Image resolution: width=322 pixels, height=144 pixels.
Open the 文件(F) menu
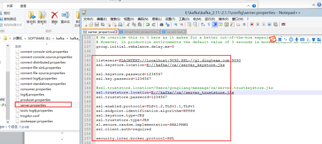tap(88, 19)
